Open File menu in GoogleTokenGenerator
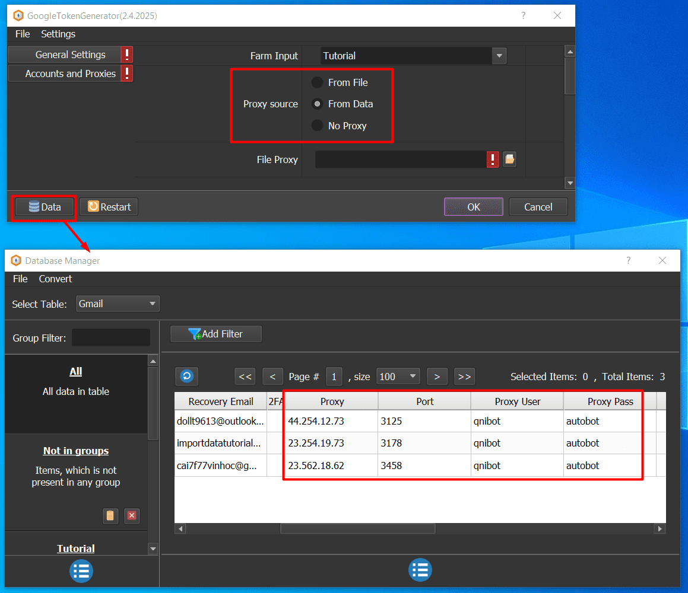This screenshot has width=688, height=593. (23, 34)
